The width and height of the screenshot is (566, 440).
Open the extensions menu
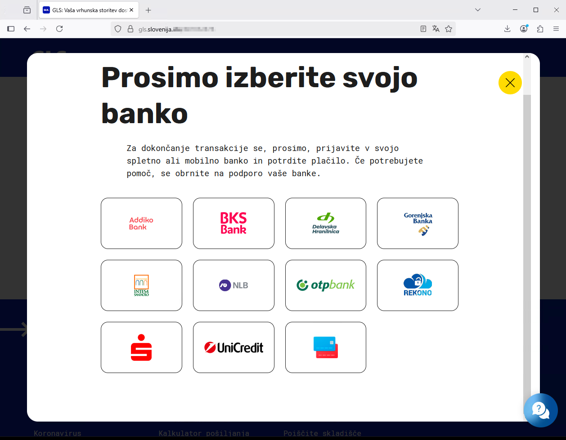540,29
